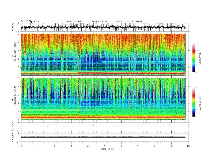Click the "1" minute tick on the time axis
This screenshot has height=164, width=212.
pyautogui.click(x=38, y=146)
